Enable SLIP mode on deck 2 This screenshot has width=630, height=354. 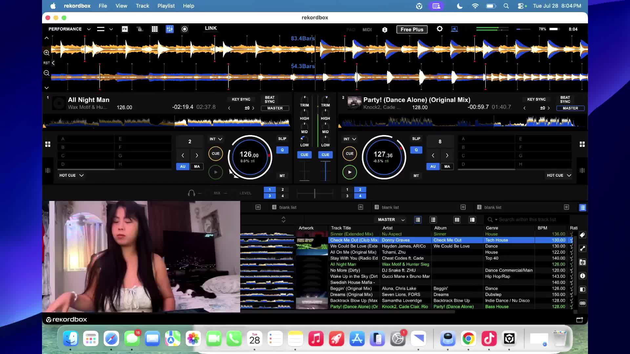click(416, 139)
